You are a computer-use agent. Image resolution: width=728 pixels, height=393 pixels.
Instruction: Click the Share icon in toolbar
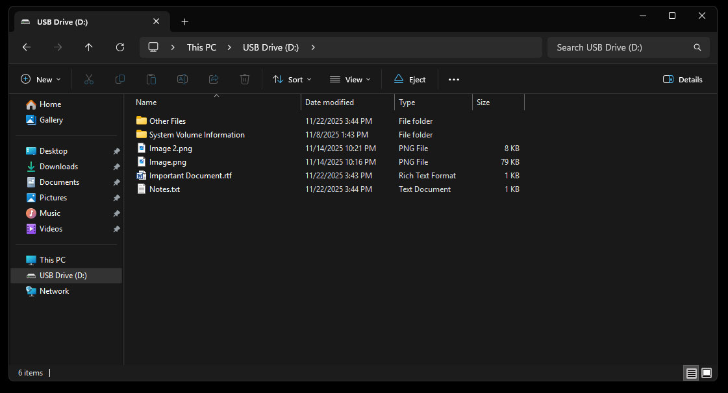214,79
